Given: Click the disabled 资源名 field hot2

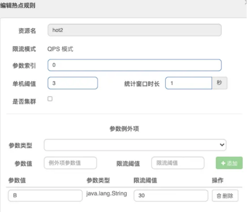Looking at the screenshot, I should pyautogui.click(x=135, y=30).
